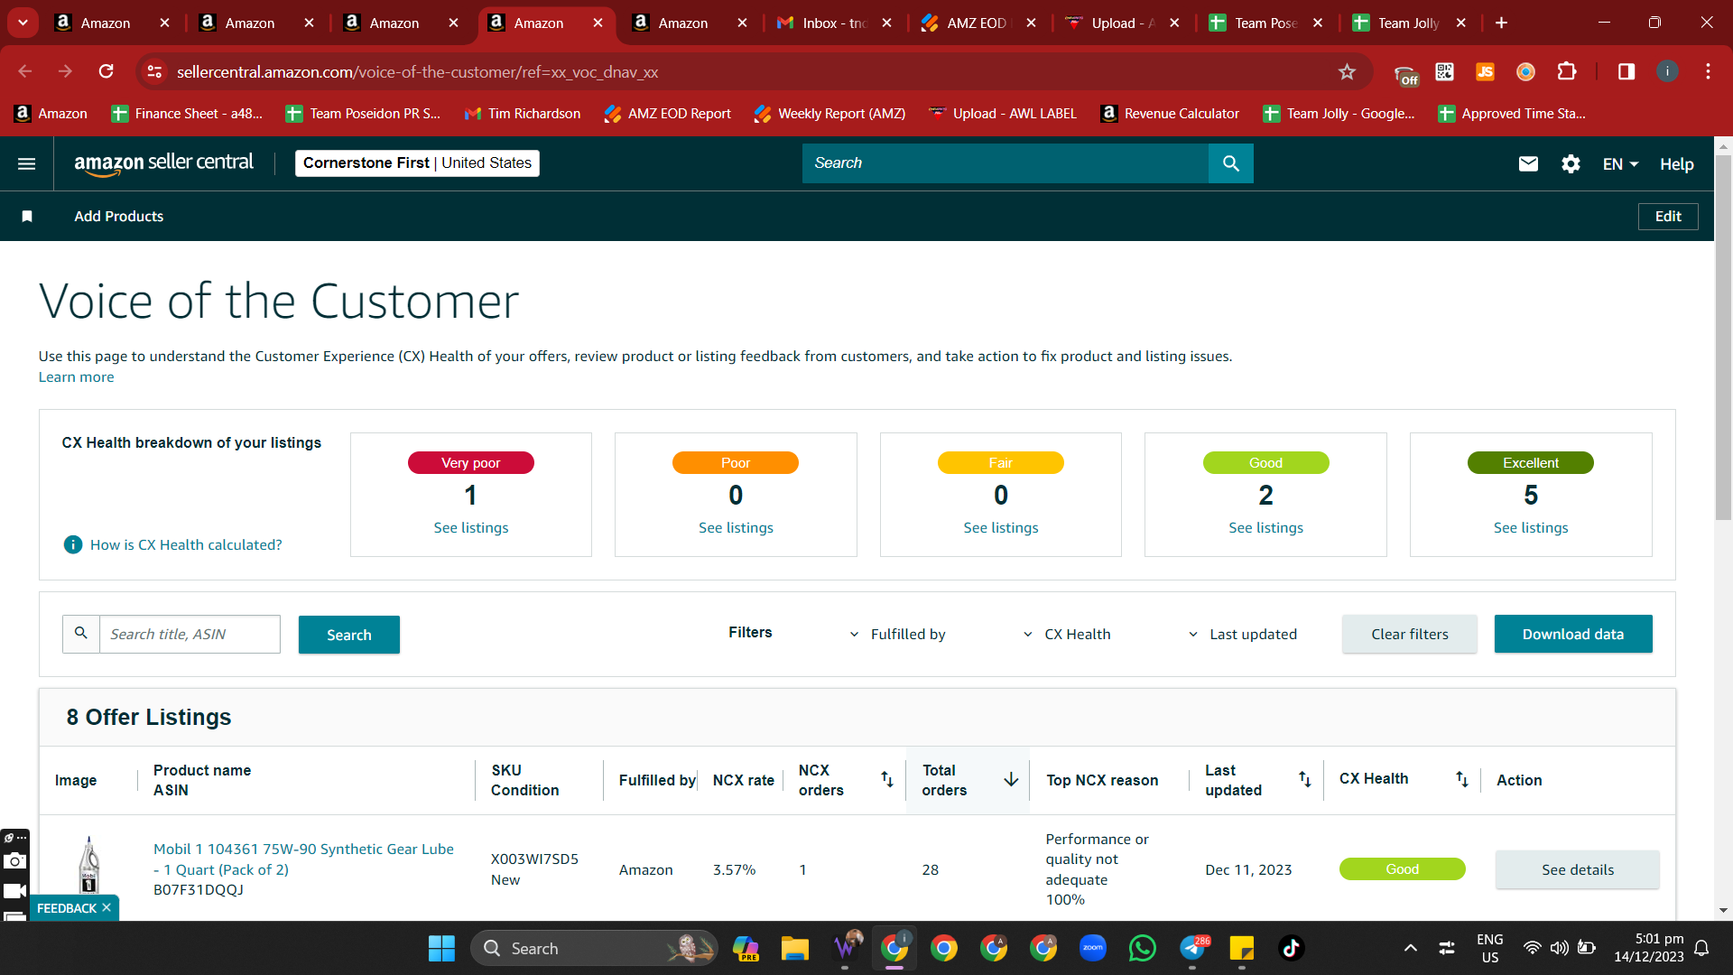Click the info icon for CX Health calculation
1733x975 pixels.
click(x=73, y=544)
